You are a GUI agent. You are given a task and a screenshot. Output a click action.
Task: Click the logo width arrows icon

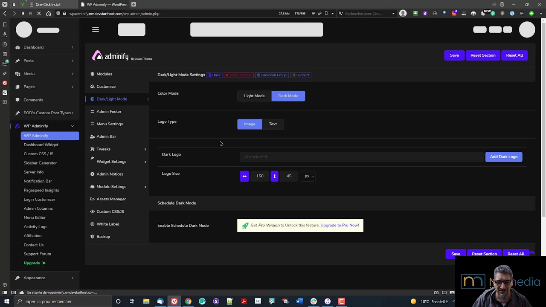[244, 176]
